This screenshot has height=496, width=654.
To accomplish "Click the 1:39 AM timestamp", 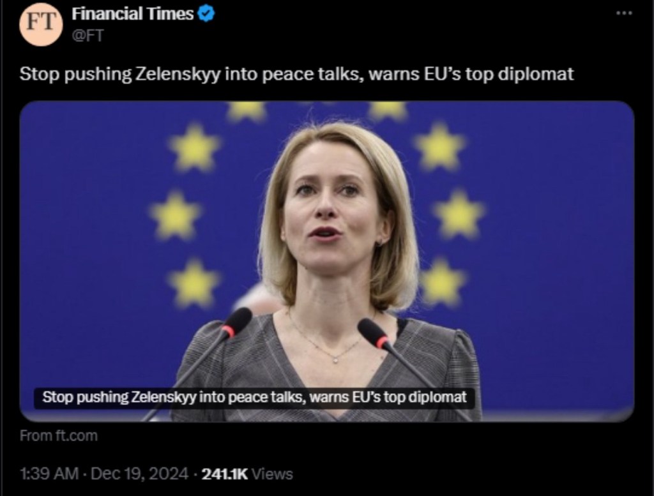I will (49, 474).
